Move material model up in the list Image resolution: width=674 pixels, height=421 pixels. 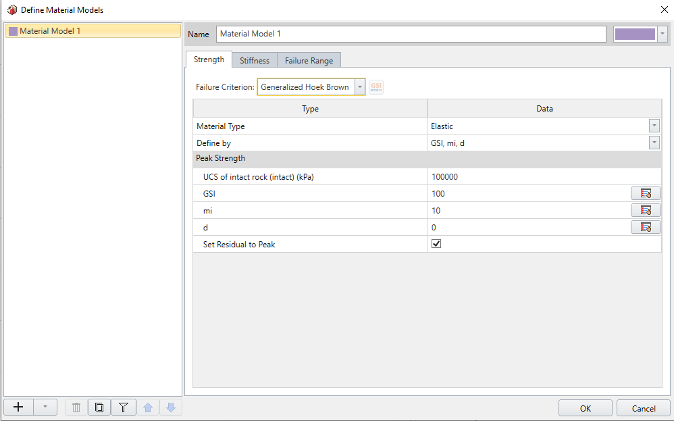coord(148,407)
